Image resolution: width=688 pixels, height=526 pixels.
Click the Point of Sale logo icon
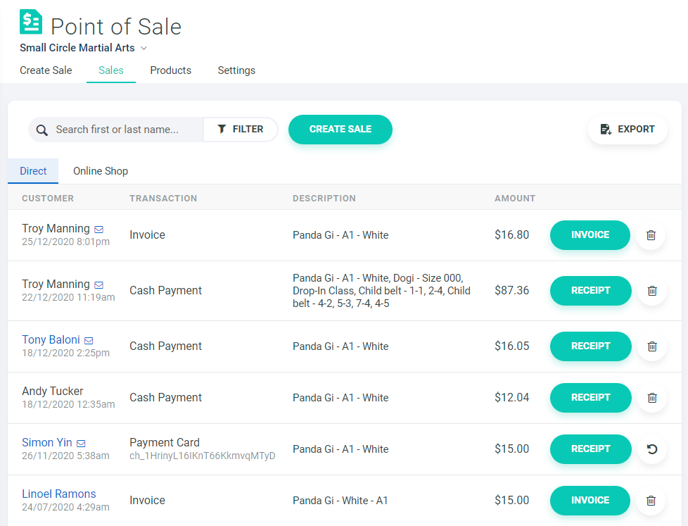pos(31,23)
